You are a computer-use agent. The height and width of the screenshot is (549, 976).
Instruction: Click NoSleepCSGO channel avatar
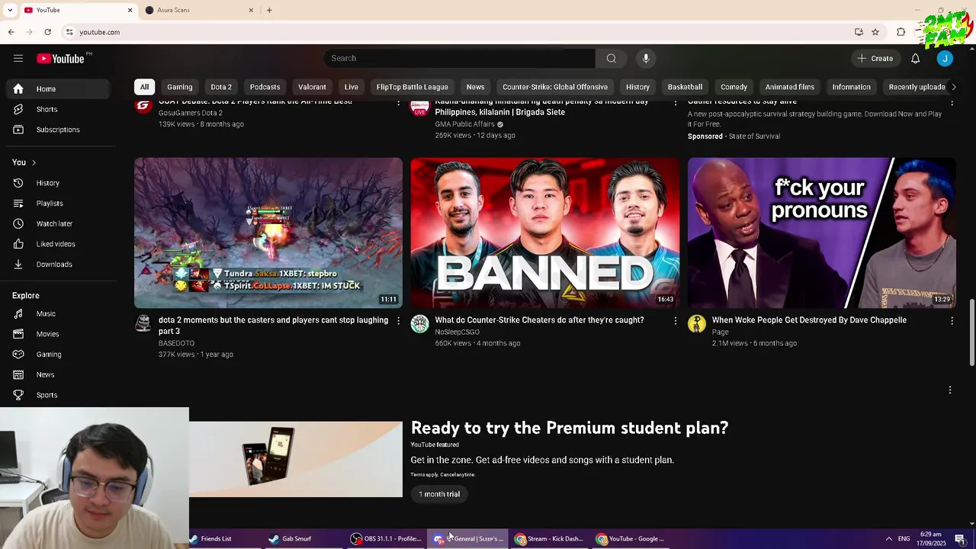pyautogui.click(x=419, y=324)
